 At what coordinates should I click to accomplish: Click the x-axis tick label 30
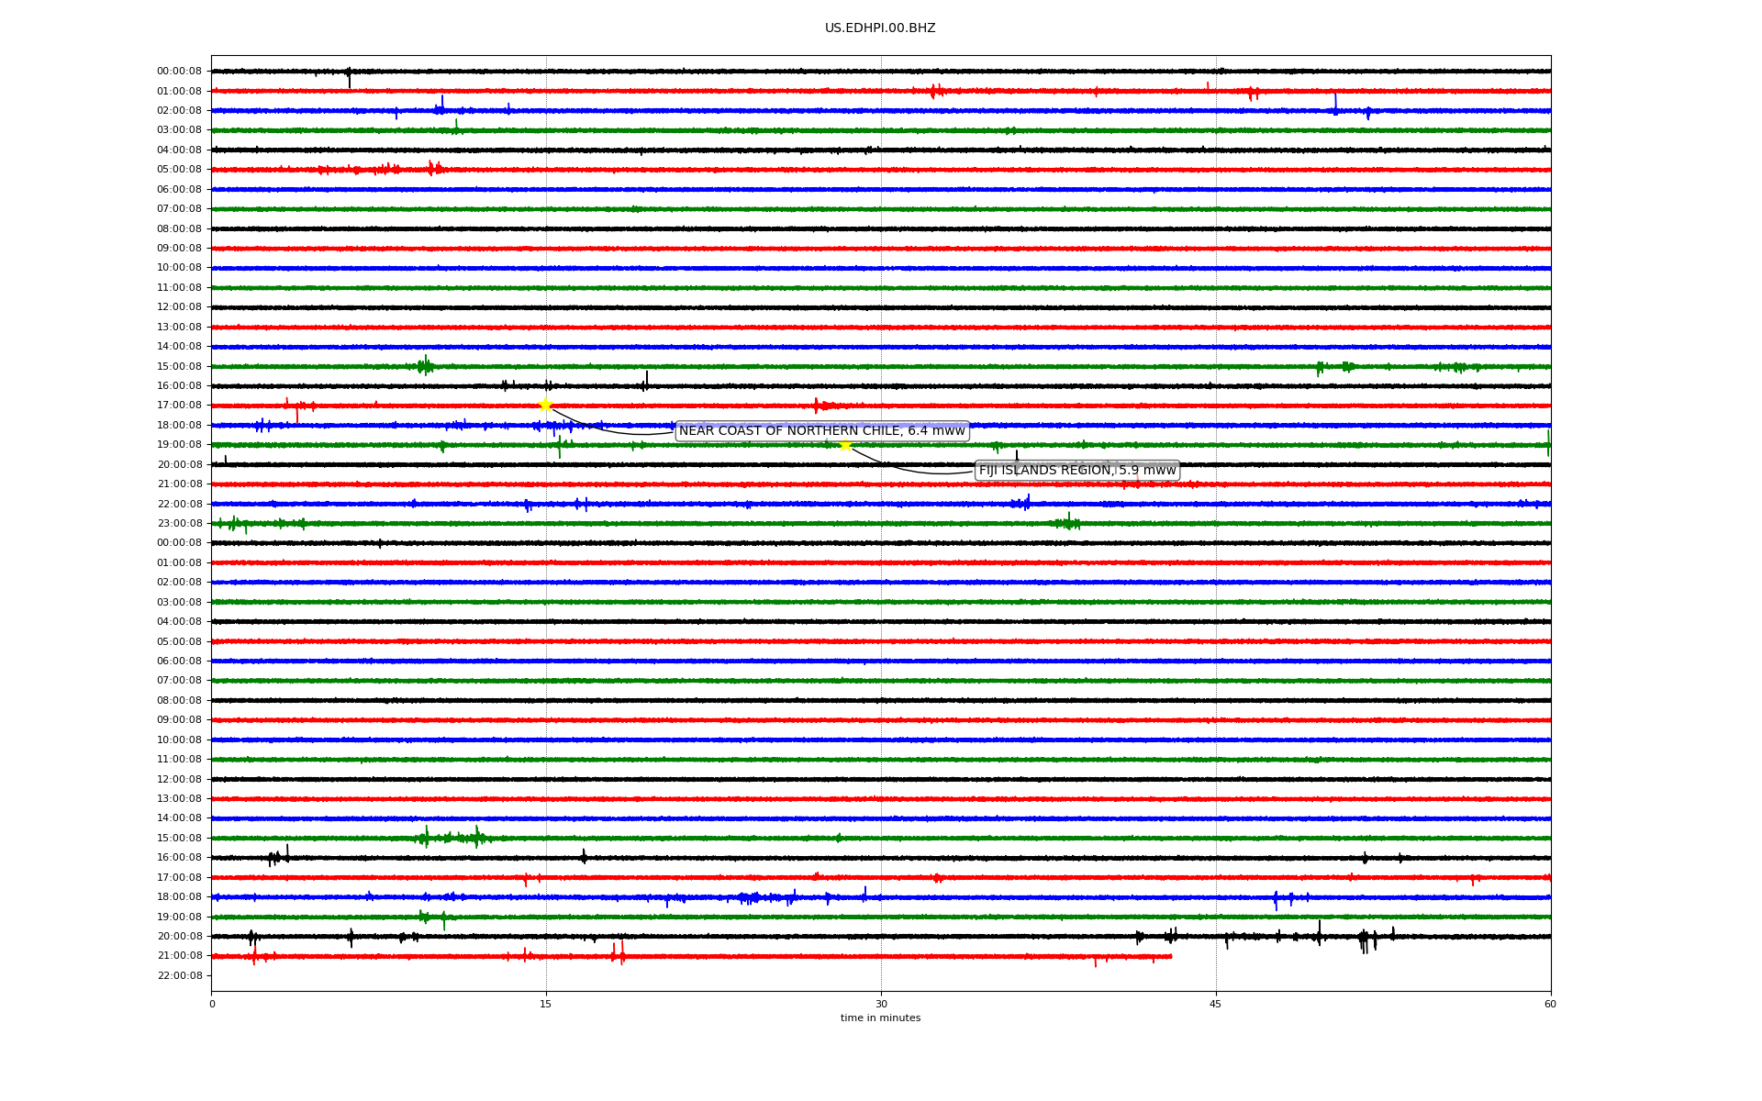click(881, 1004)
